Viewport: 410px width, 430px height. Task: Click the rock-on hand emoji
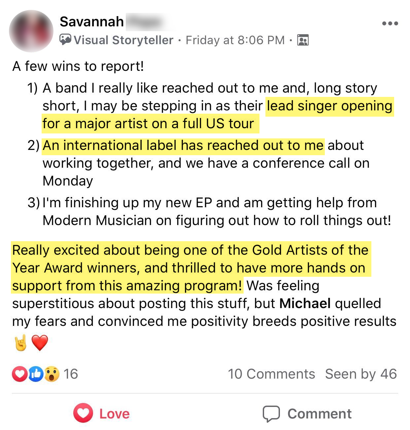tap(20, 343)
